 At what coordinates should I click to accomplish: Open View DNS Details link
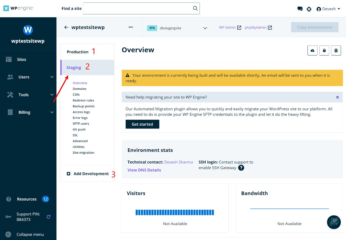coord(144,170)
